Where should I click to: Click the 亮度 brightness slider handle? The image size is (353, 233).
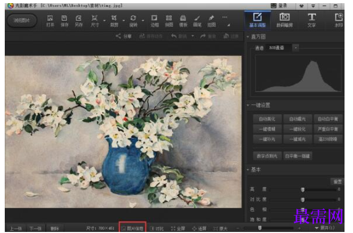coord(303,190)
